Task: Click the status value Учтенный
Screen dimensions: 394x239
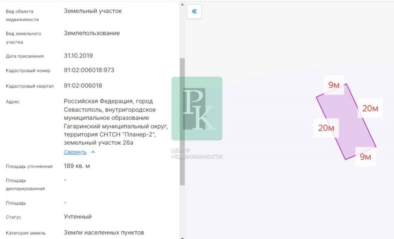Action: click(x=78, y=217)
